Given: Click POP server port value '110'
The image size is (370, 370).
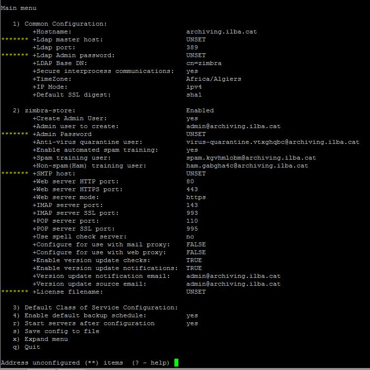Looking at the screenshot, I should (x=192, y=221).
